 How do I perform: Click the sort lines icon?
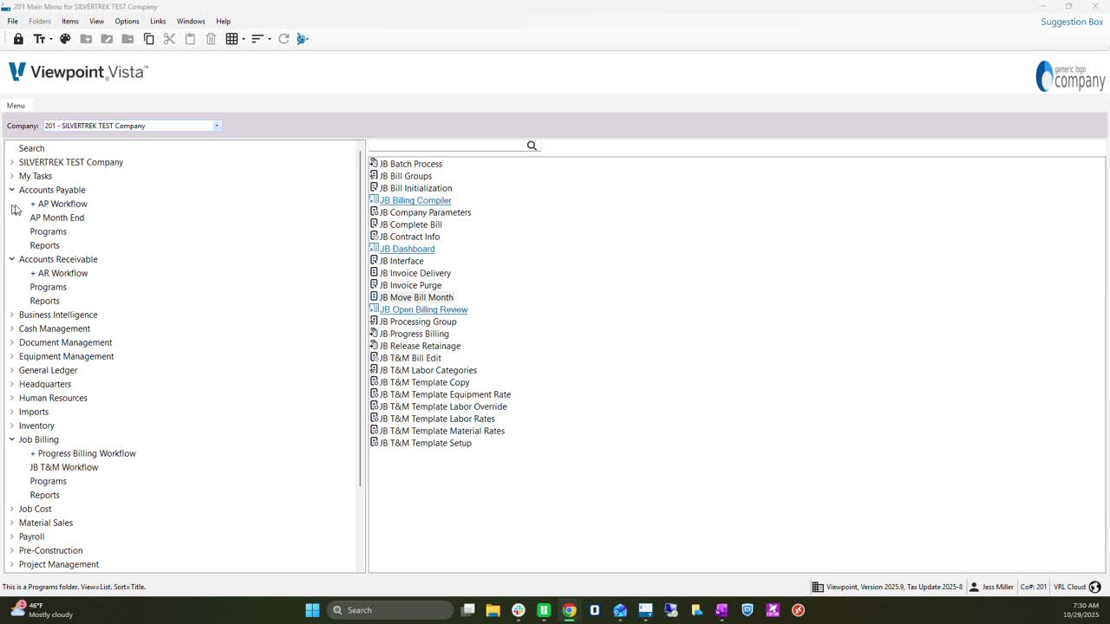(x=257, y=39)
